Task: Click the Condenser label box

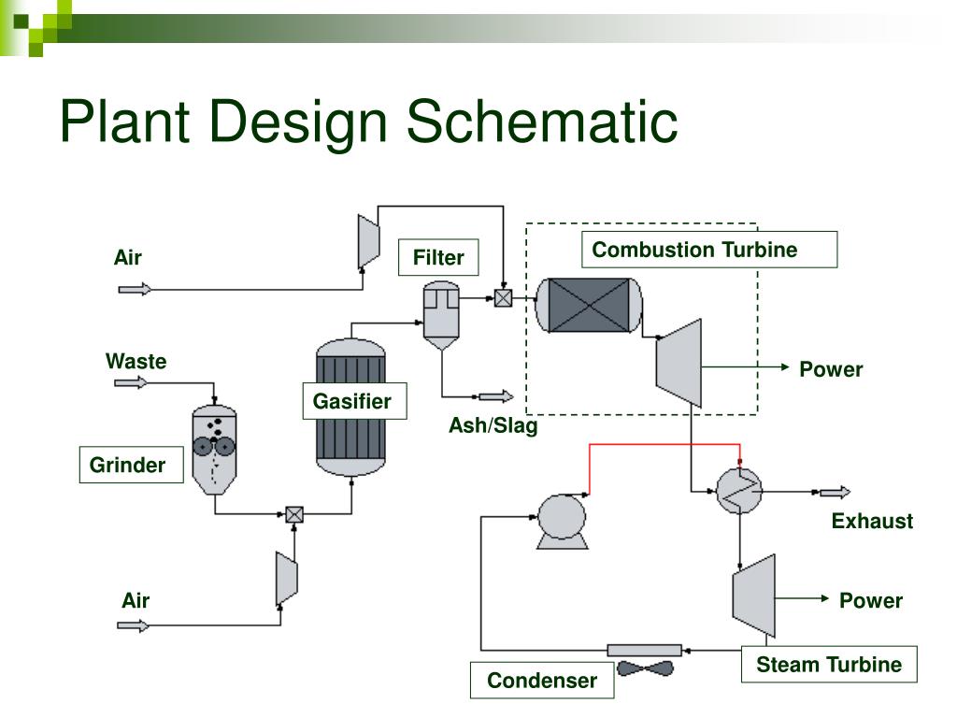Action: click(x=542, y=681)
